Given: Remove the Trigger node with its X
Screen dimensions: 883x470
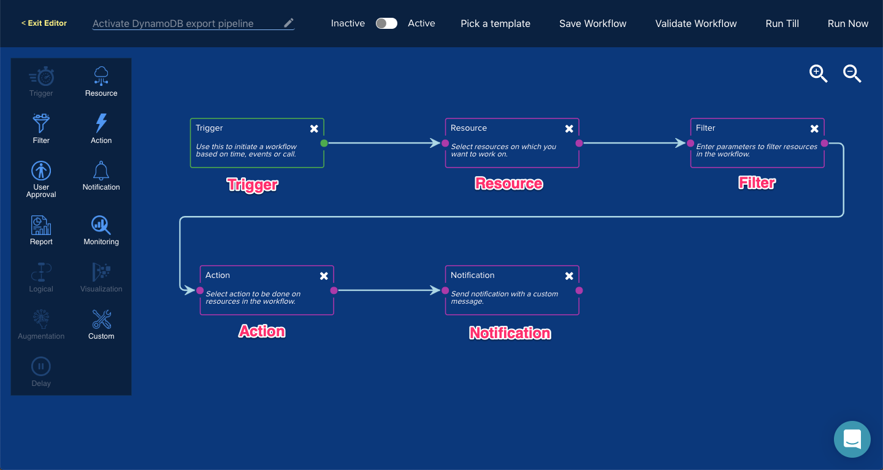Looking at the screenshot, I should tap(314, 128).
